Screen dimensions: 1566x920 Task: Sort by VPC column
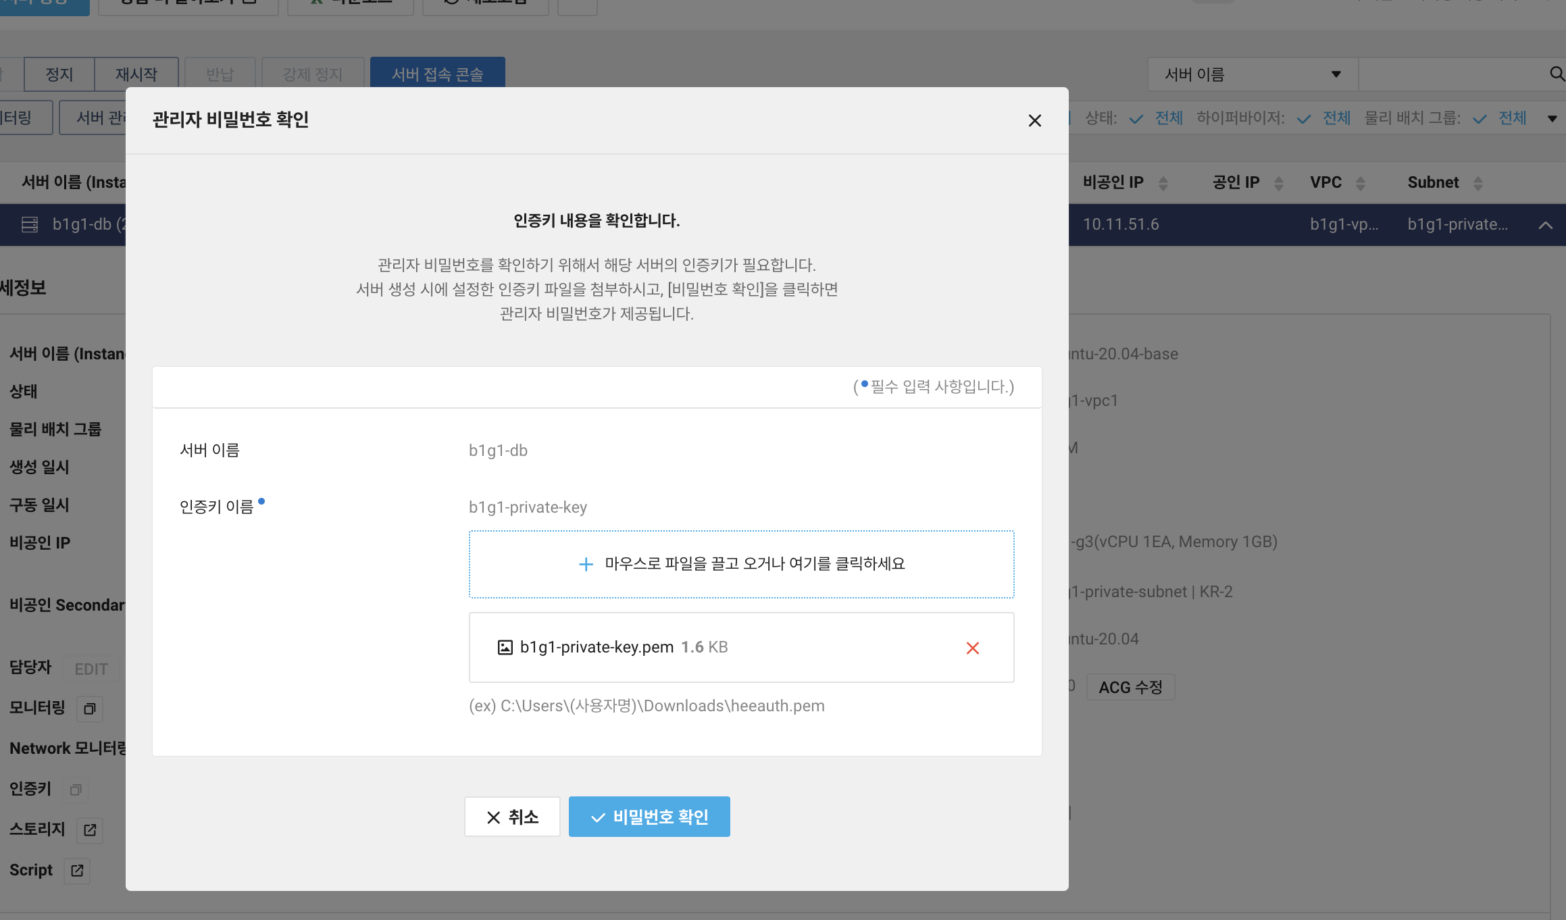point(1361,183)
